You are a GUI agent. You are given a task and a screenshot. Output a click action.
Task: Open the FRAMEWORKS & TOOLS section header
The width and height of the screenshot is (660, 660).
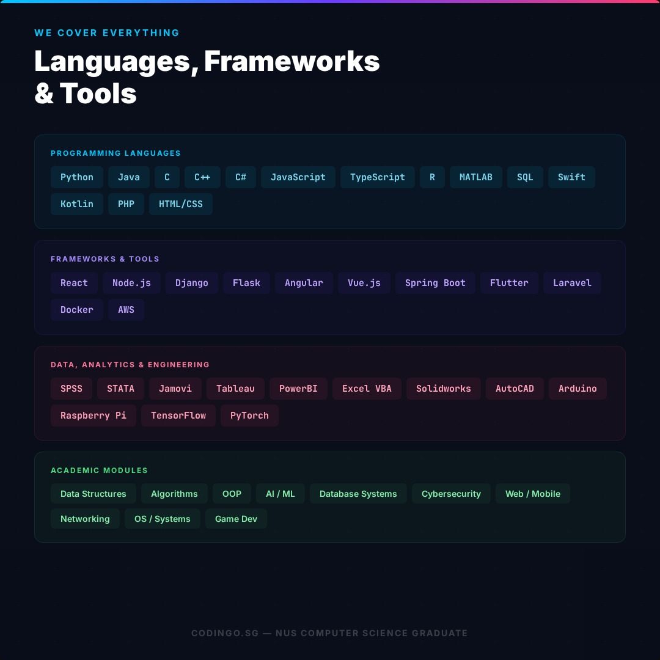105,259
